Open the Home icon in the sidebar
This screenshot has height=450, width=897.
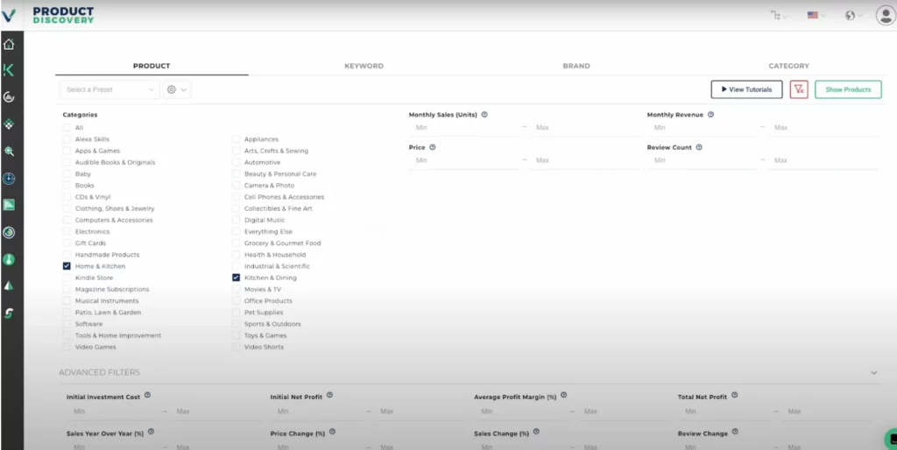point(9,45)
